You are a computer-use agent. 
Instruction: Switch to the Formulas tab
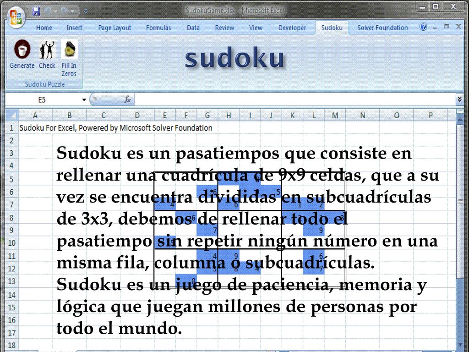tap(158, 28)
